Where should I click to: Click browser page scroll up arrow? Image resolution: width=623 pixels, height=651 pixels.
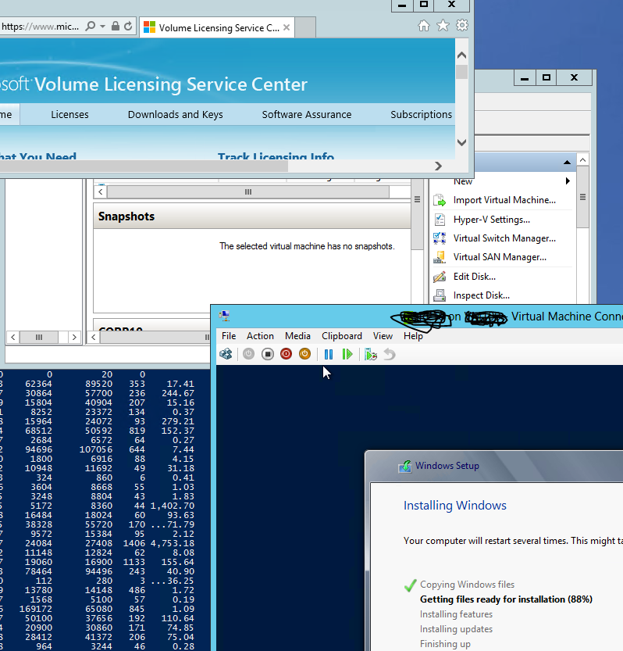(461, 55)
